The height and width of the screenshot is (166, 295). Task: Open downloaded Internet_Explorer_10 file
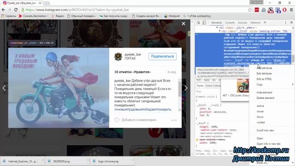coord(23,161)
